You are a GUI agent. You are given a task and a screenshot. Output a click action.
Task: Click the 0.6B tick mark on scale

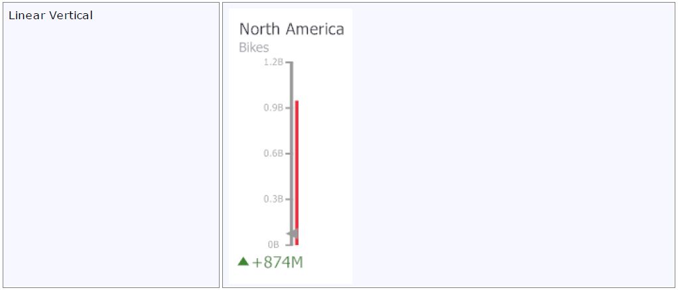tap(287, 153)
